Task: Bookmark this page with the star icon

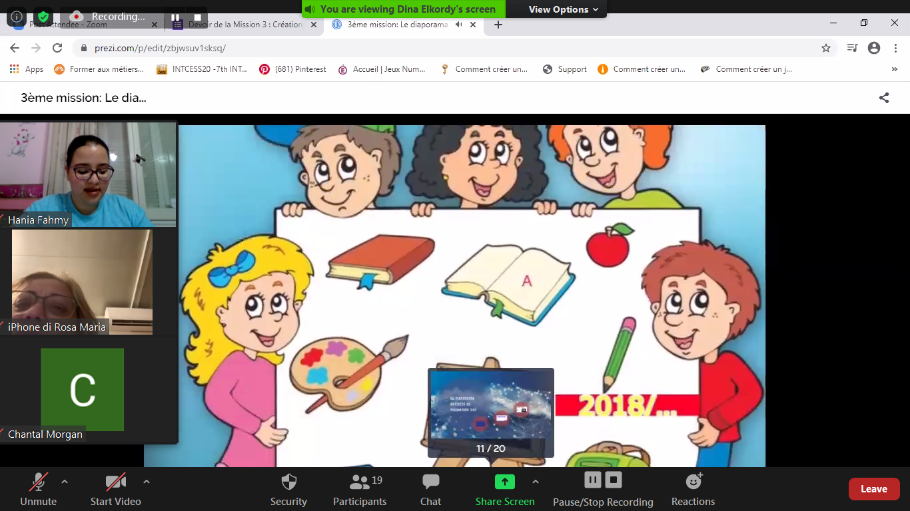Action: [826, 48]
